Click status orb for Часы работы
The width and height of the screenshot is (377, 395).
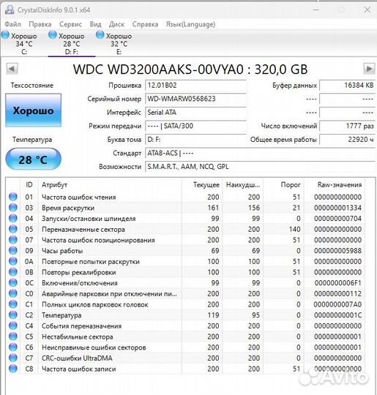click(13, 250)
